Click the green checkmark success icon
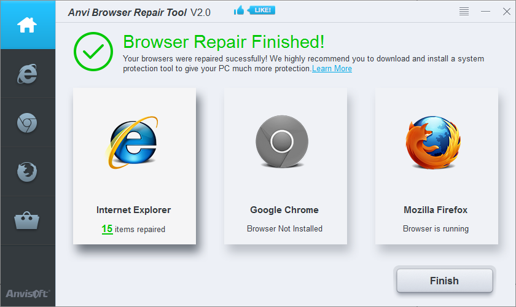Image resolution: width=516 pixels, height=307 pixels. pos(93,52)
